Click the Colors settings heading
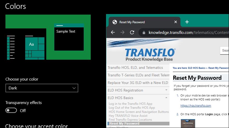Image resolution: width=229 pixels, height=128 pixels. pyautogui.click(x=16, y=6)
